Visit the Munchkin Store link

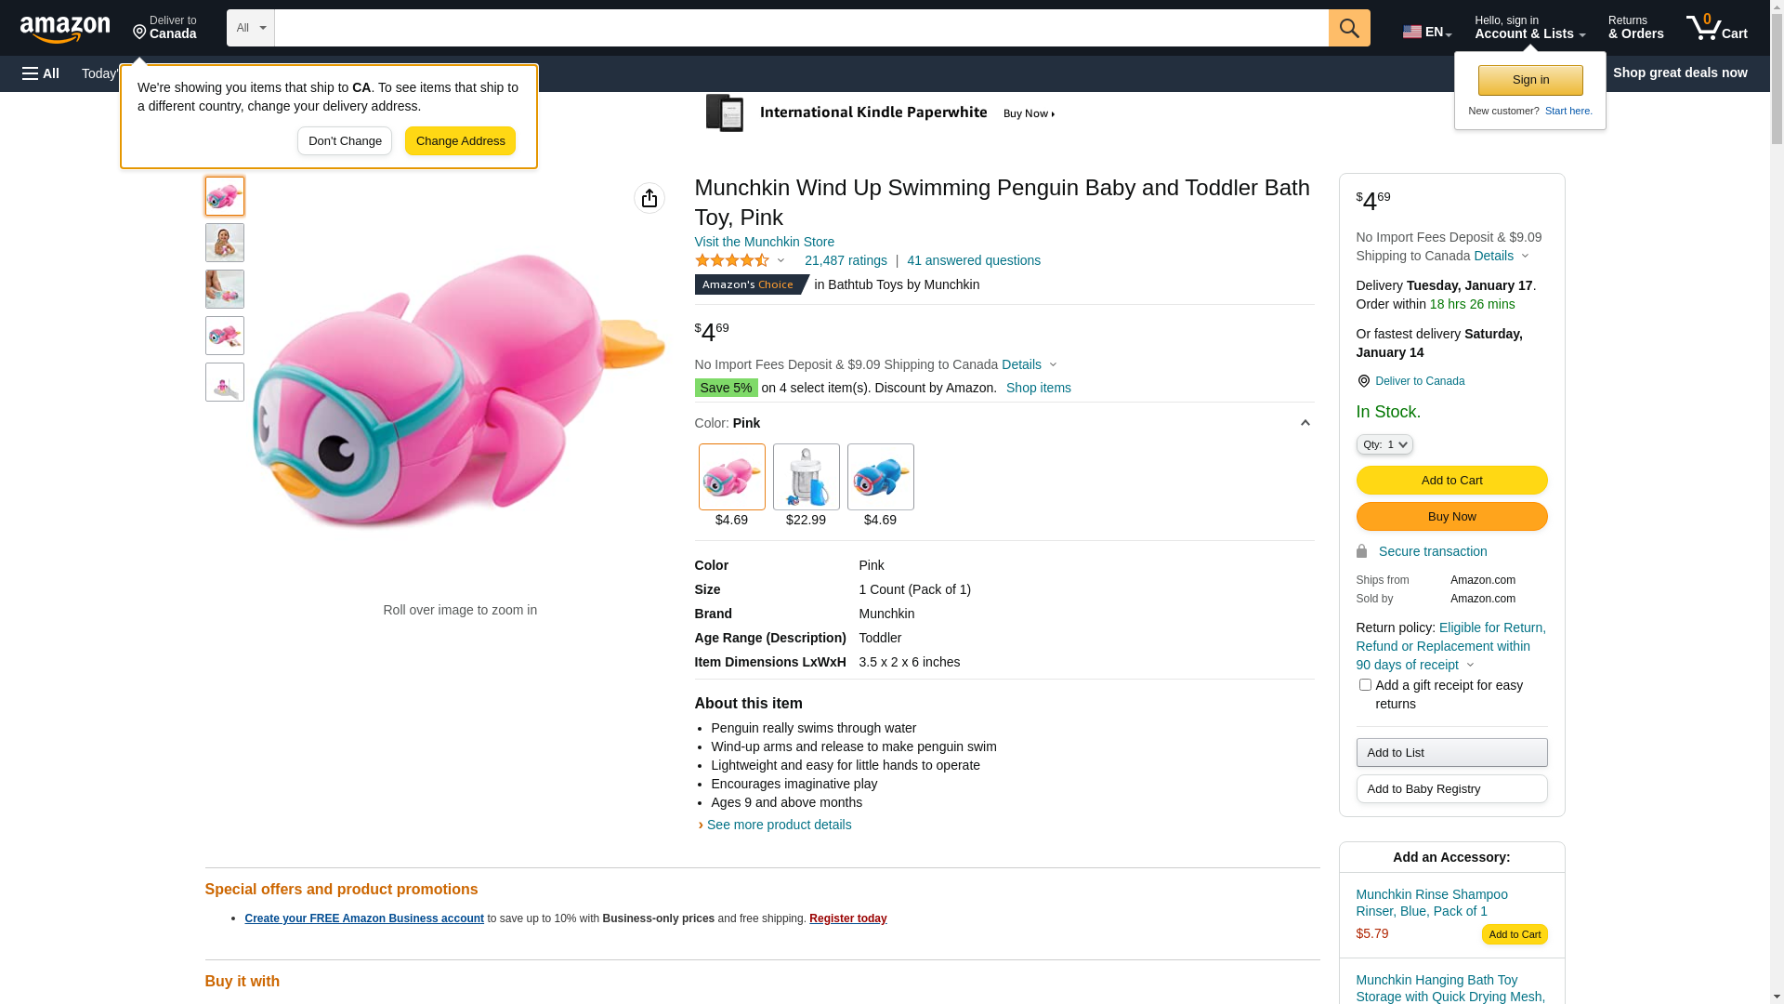pos(764,242)
